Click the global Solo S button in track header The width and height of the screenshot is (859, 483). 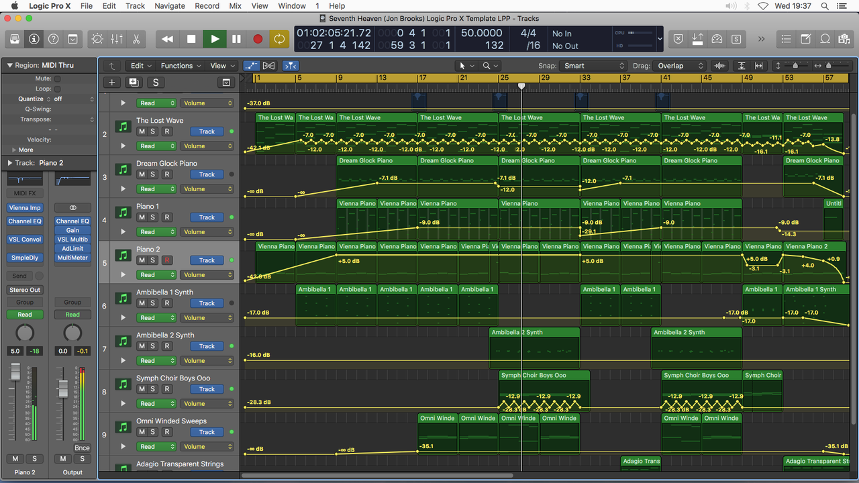(156, 83)
